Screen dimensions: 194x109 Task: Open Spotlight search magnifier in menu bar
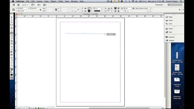tap(181, 1)
